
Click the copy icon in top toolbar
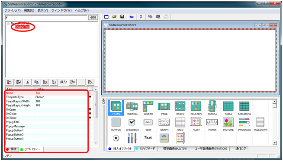(150, 17)
